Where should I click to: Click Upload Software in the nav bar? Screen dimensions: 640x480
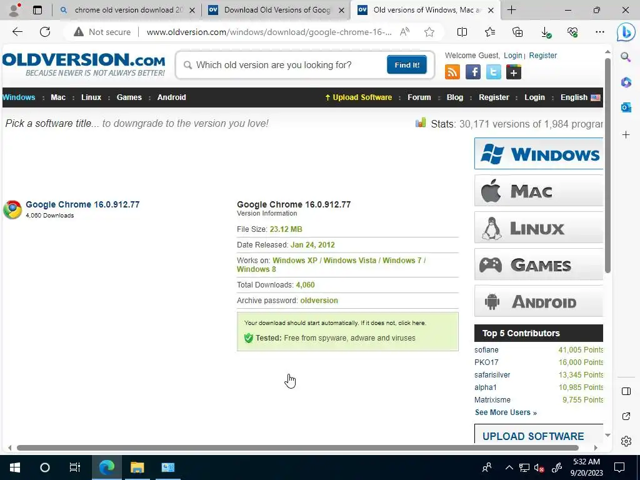(x=358, y=97)
